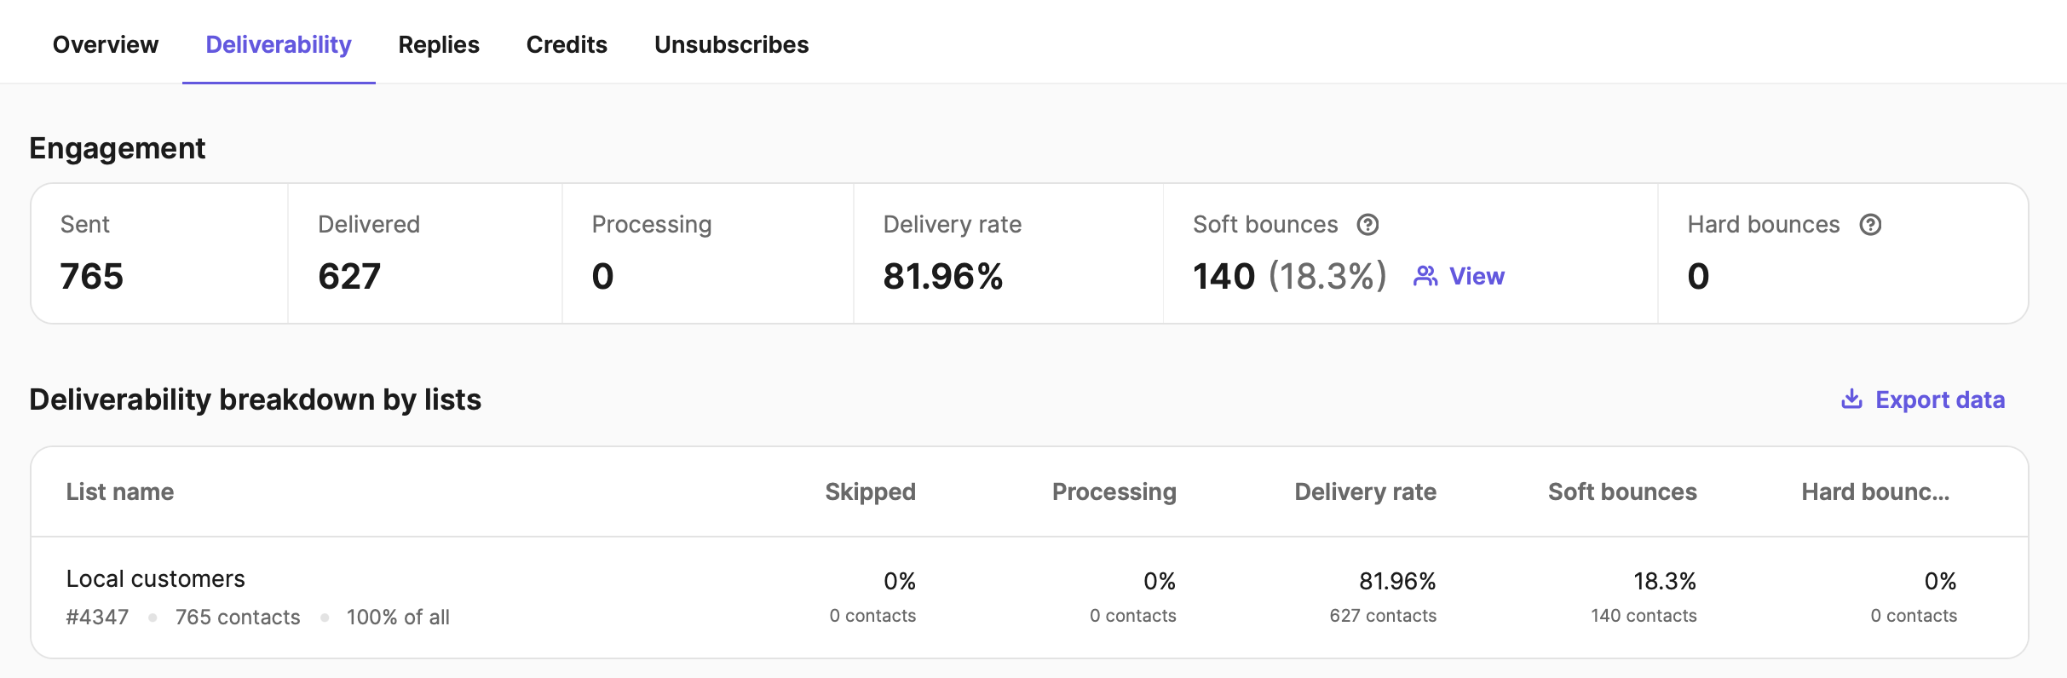The image size is (2067, 678).
Task: Open the Unsubscribes tab
Action: 731,44
